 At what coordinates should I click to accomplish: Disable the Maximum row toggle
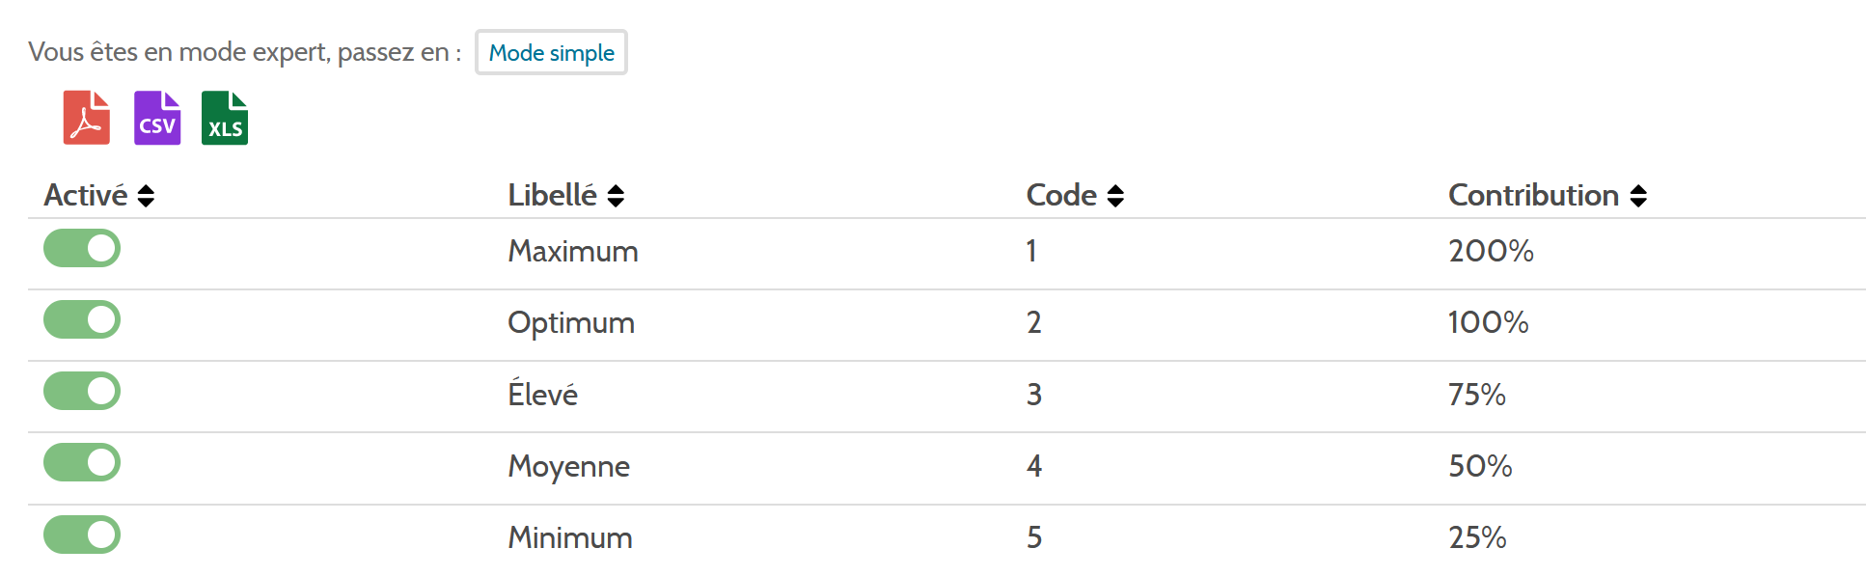pyautogui.click(x=82, y=248)
